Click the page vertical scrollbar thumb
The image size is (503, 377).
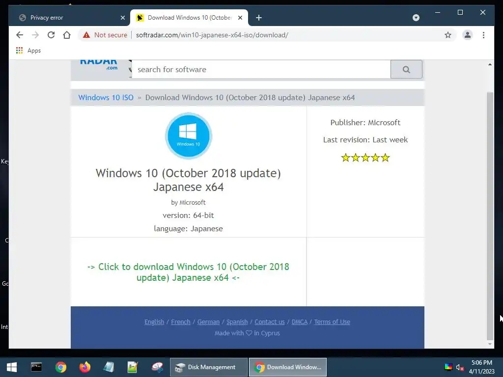(490, 216)
